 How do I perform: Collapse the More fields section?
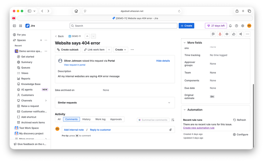(185, 43)
